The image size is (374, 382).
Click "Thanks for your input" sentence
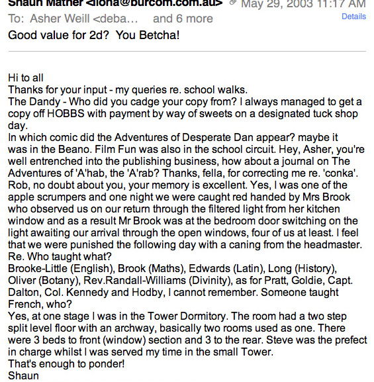pyautogui.click(x=57, y=90)
